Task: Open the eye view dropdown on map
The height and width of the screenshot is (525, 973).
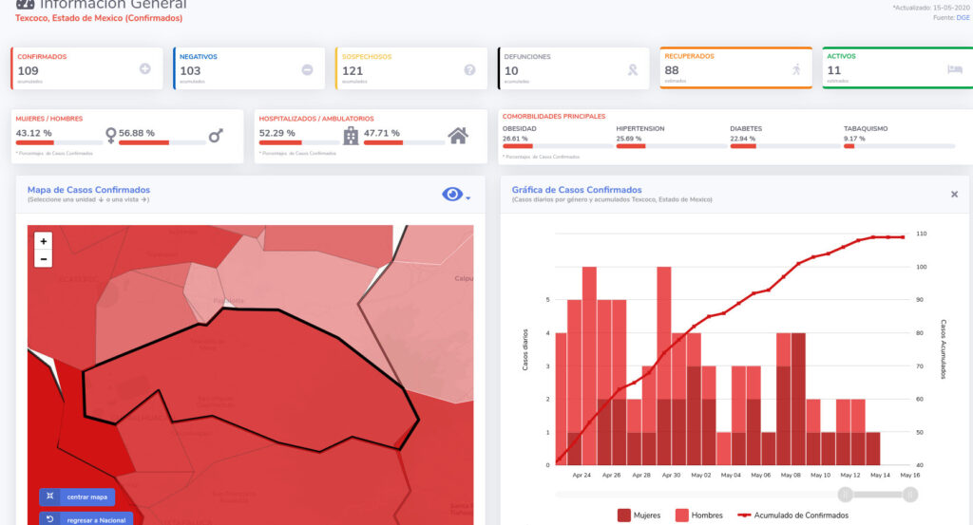Action: click(x=456, y=195)
